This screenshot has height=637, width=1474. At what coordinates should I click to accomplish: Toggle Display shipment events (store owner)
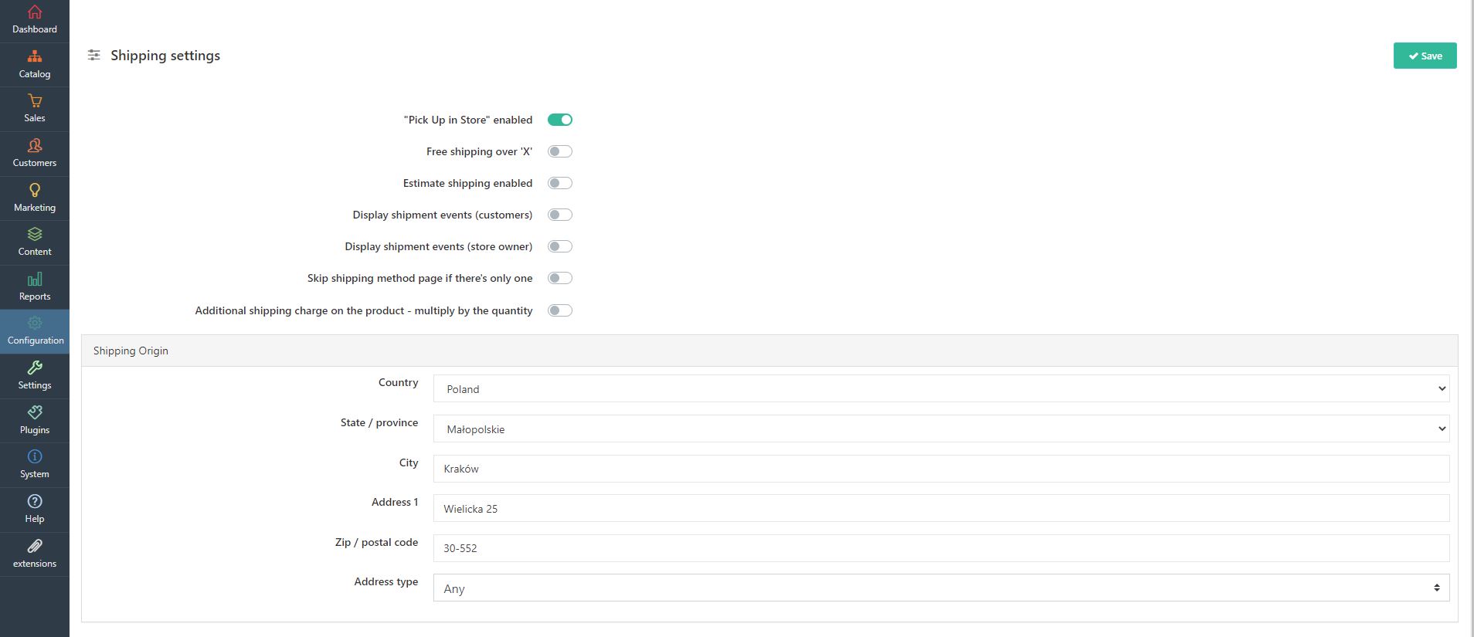point(560,246)
